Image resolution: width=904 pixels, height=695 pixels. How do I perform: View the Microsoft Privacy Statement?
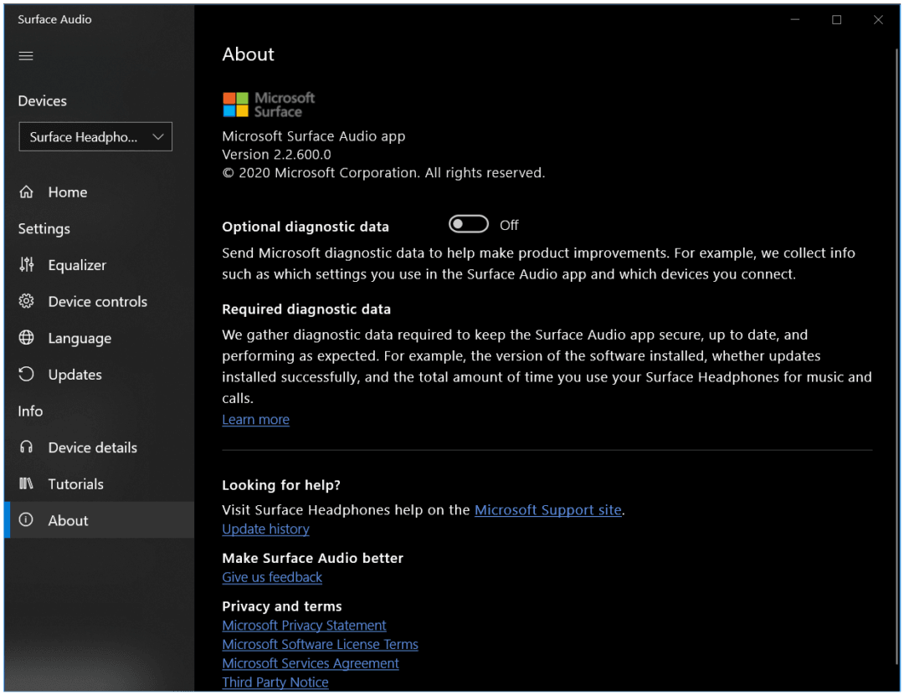tap(304, 625)
